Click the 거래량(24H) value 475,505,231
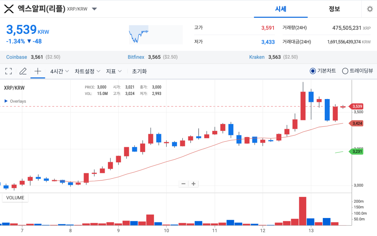This screenshot has height=236, width=377. click(x=347, y=28)
